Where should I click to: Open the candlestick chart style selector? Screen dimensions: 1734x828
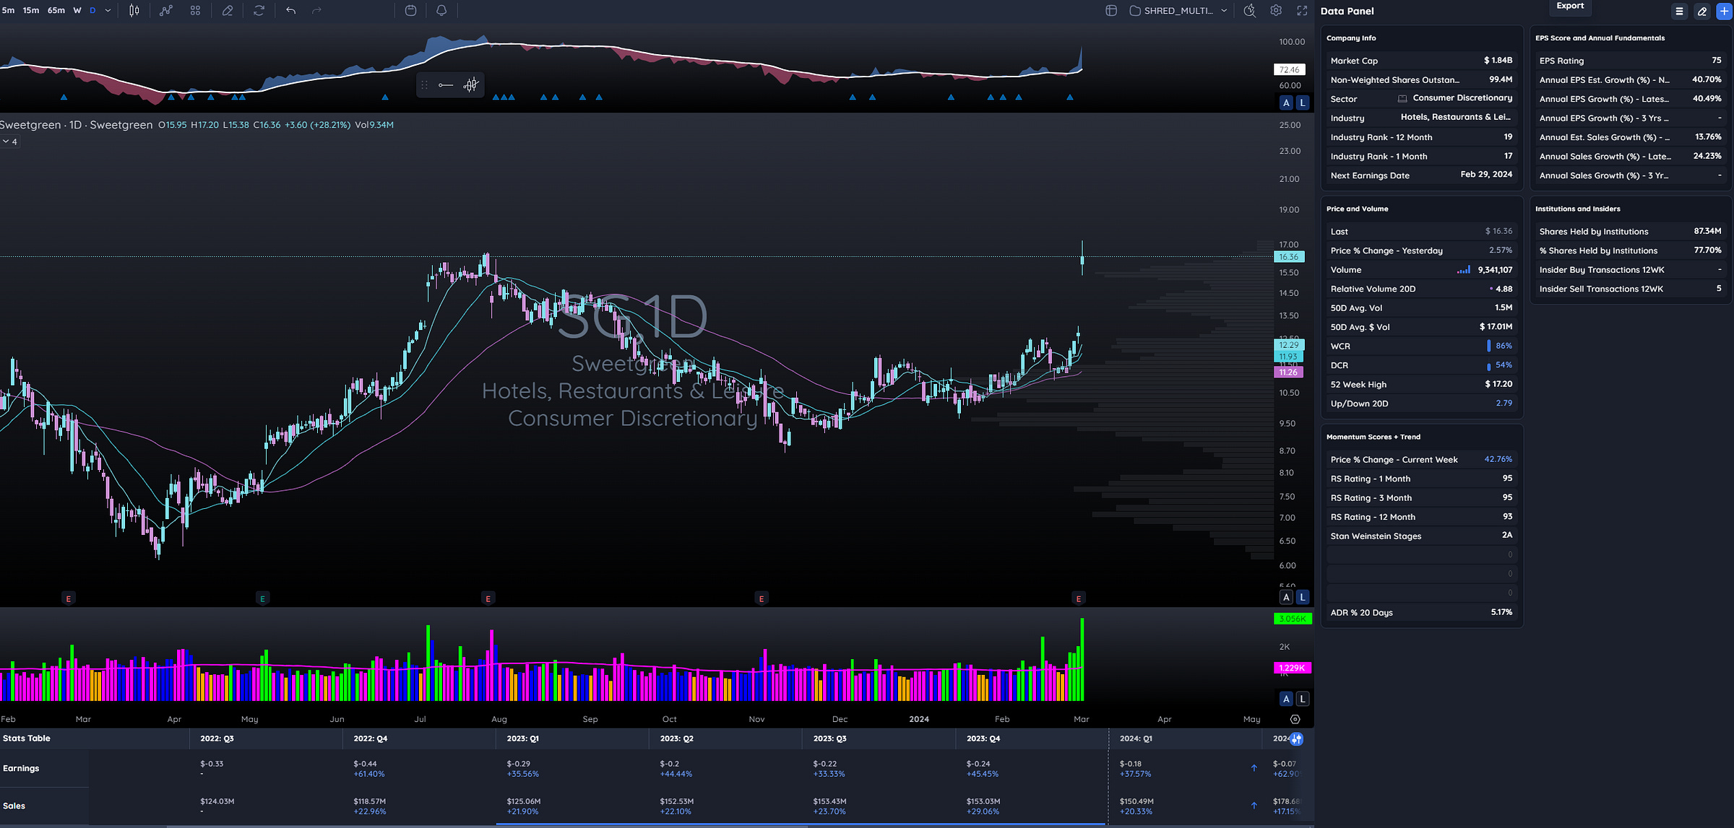coord(134,10)
